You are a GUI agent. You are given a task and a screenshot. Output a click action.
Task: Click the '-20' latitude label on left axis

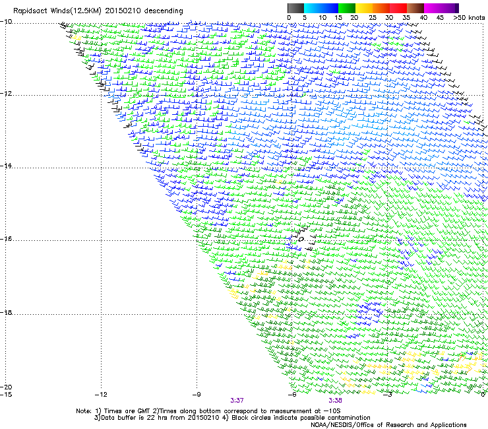click(x=6, y=387)
